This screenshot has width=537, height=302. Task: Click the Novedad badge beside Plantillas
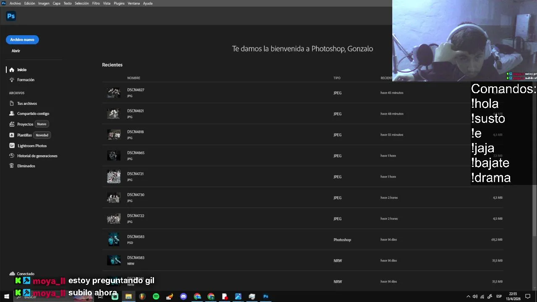coord(42,135)
